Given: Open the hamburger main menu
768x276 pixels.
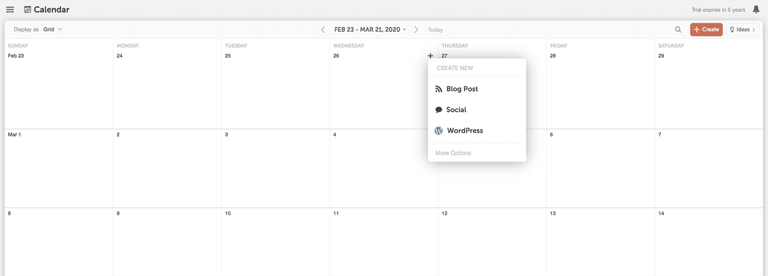Looking at the screenshot, I should [x=10, y=9].
